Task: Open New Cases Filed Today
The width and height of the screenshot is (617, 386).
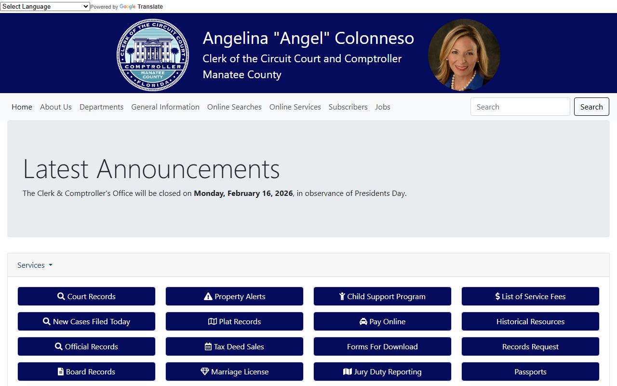Action: (x=86, y=321)
